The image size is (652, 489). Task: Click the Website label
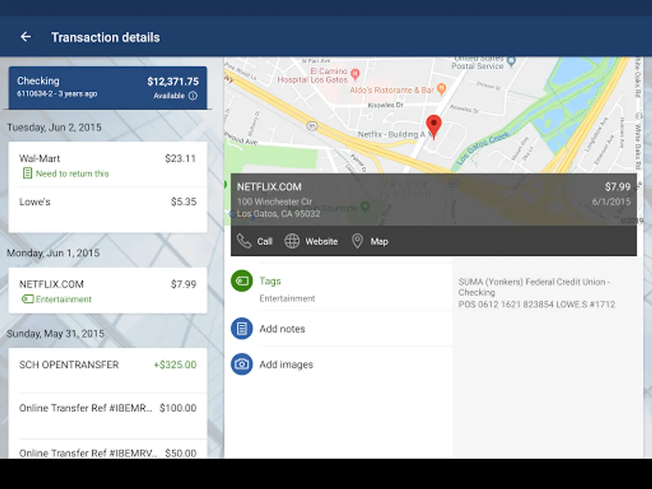(x=321, y=241)
